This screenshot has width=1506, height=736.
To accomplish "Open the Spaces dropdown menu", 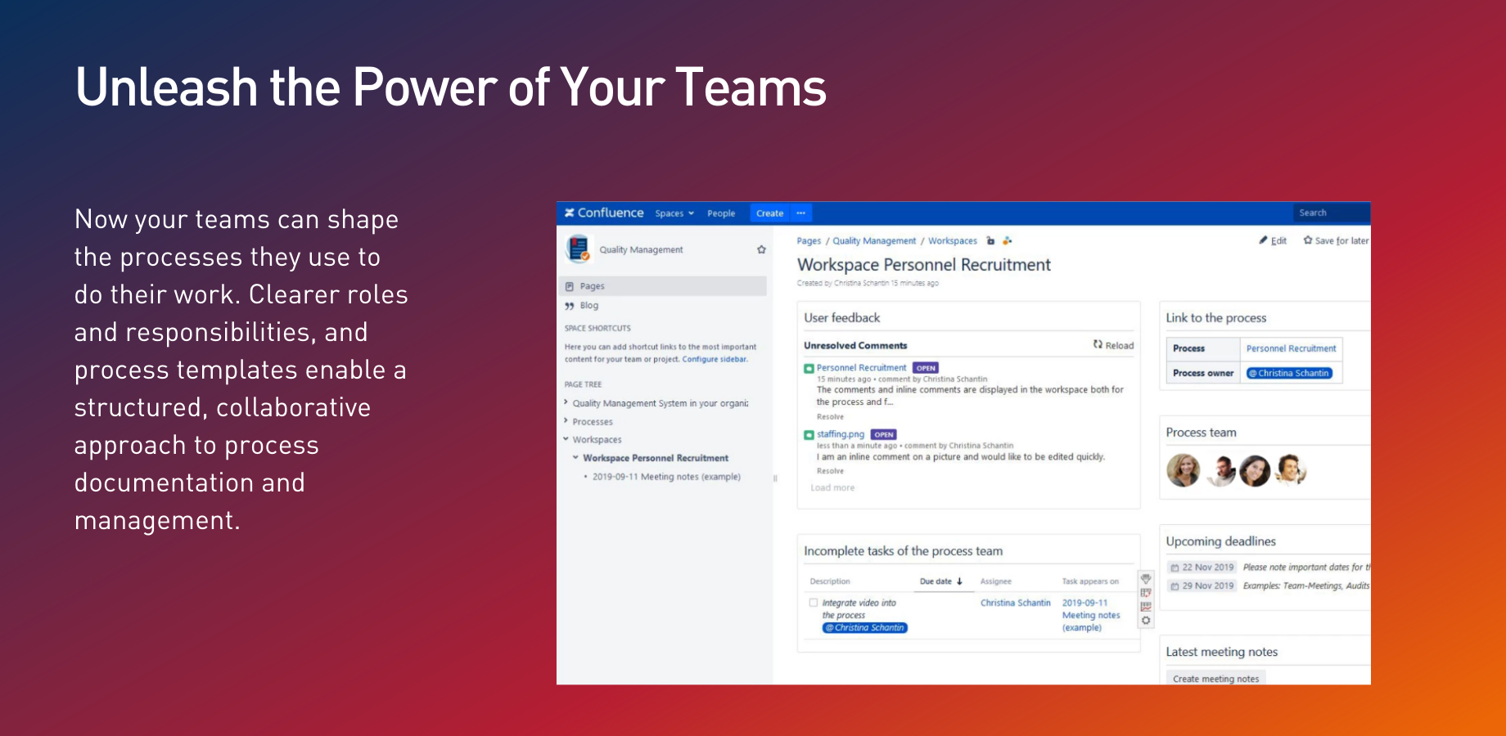I will (674, 213).
